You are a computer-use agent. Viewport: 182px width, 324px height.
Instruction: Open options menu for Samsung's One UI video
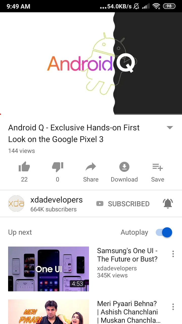[x=173, y=254]
